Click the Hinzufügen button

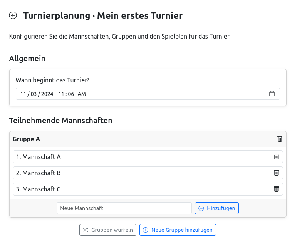(217, 208)
